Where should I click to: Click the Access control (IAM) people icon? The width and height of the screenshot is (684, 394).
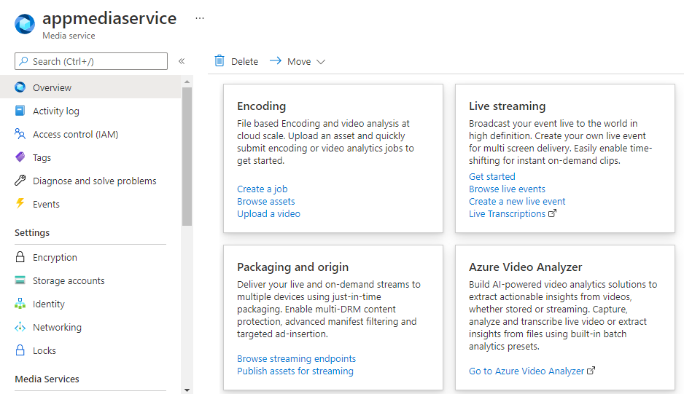(x=20, y=135)
